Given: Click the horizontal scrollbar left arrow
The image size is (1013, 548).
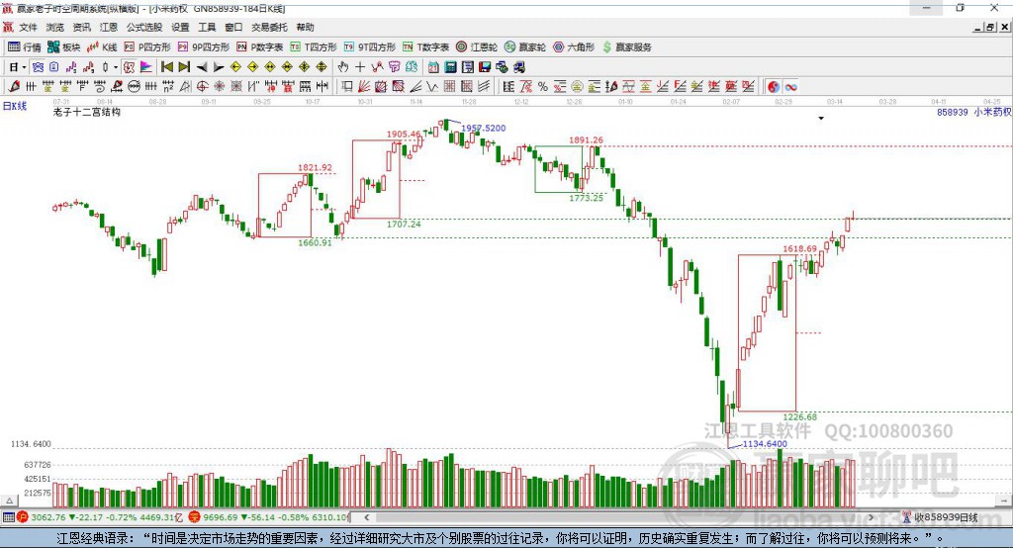Looking at the screenshot, I should (x=366, y=517).
